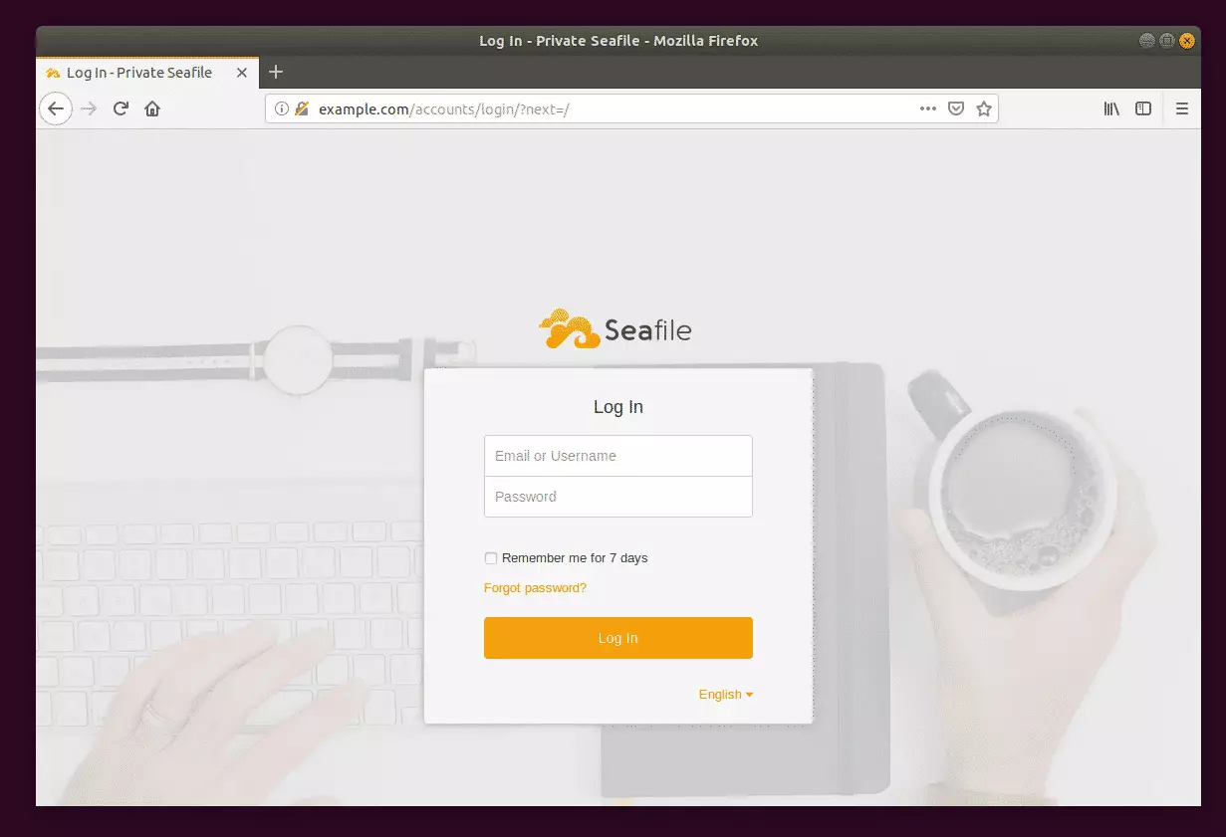1226x837 pixels.
Task: Select the Log In - Private Seafile tab
Action: (x=147, y=73)
